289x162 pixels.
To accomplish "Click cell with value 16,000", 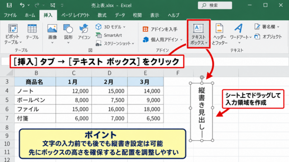I will coord(109,109).
